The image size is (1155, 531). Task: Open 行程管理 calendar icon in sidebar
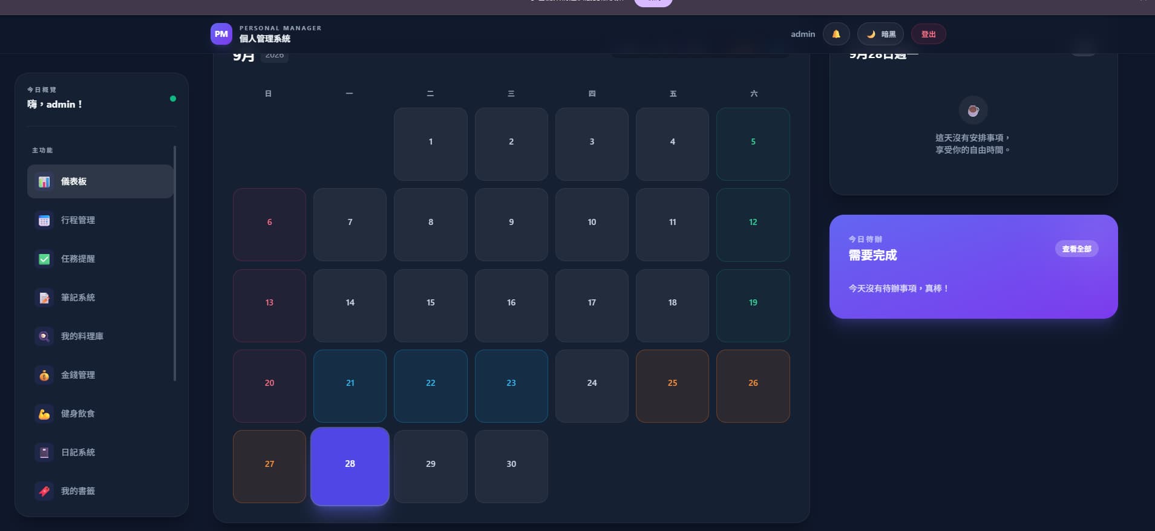(x=44, y=220)
